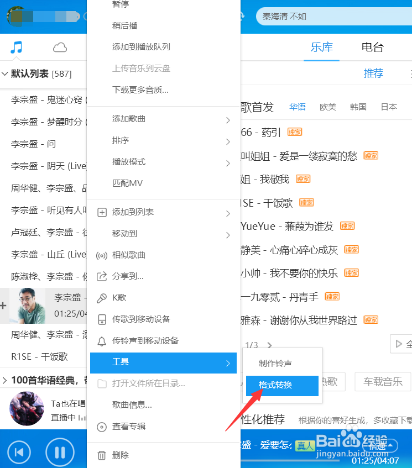This screenshot has height=468, width=412.
Task: Expand the 100首华语经典 playlist group
Action: [x=4, y=380]
